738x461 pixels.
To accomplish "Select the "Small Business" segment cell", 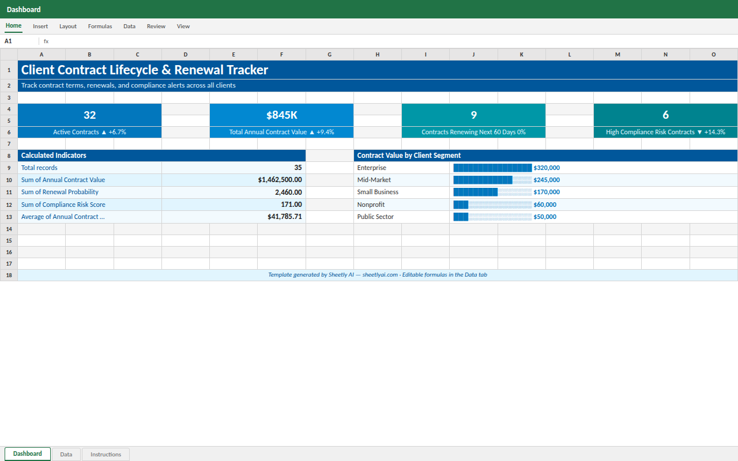I will click(402, 192).
